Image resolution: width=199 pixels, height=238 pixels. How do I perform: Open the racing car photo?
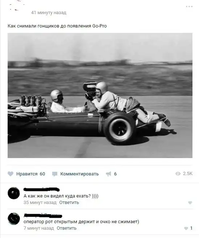(100, 95)
